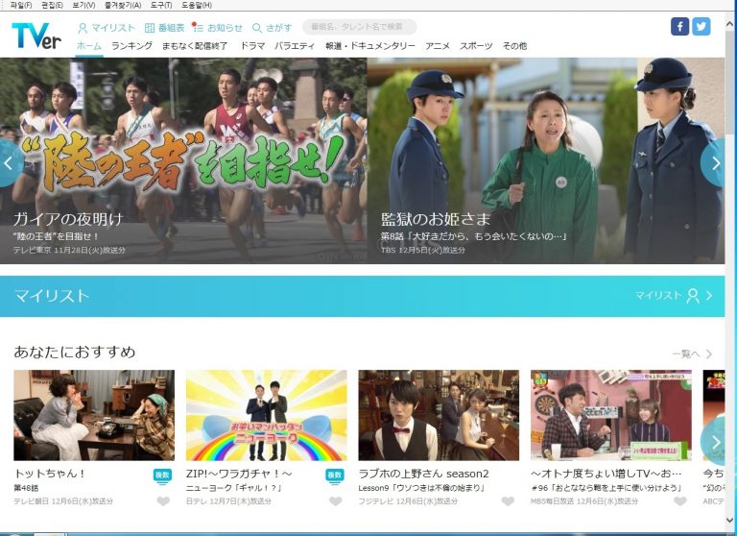Open トットちゃん！ thumbnail
The height and width of the screenshot is (536, 737).
pyautogui.click(x=94, y=415)
